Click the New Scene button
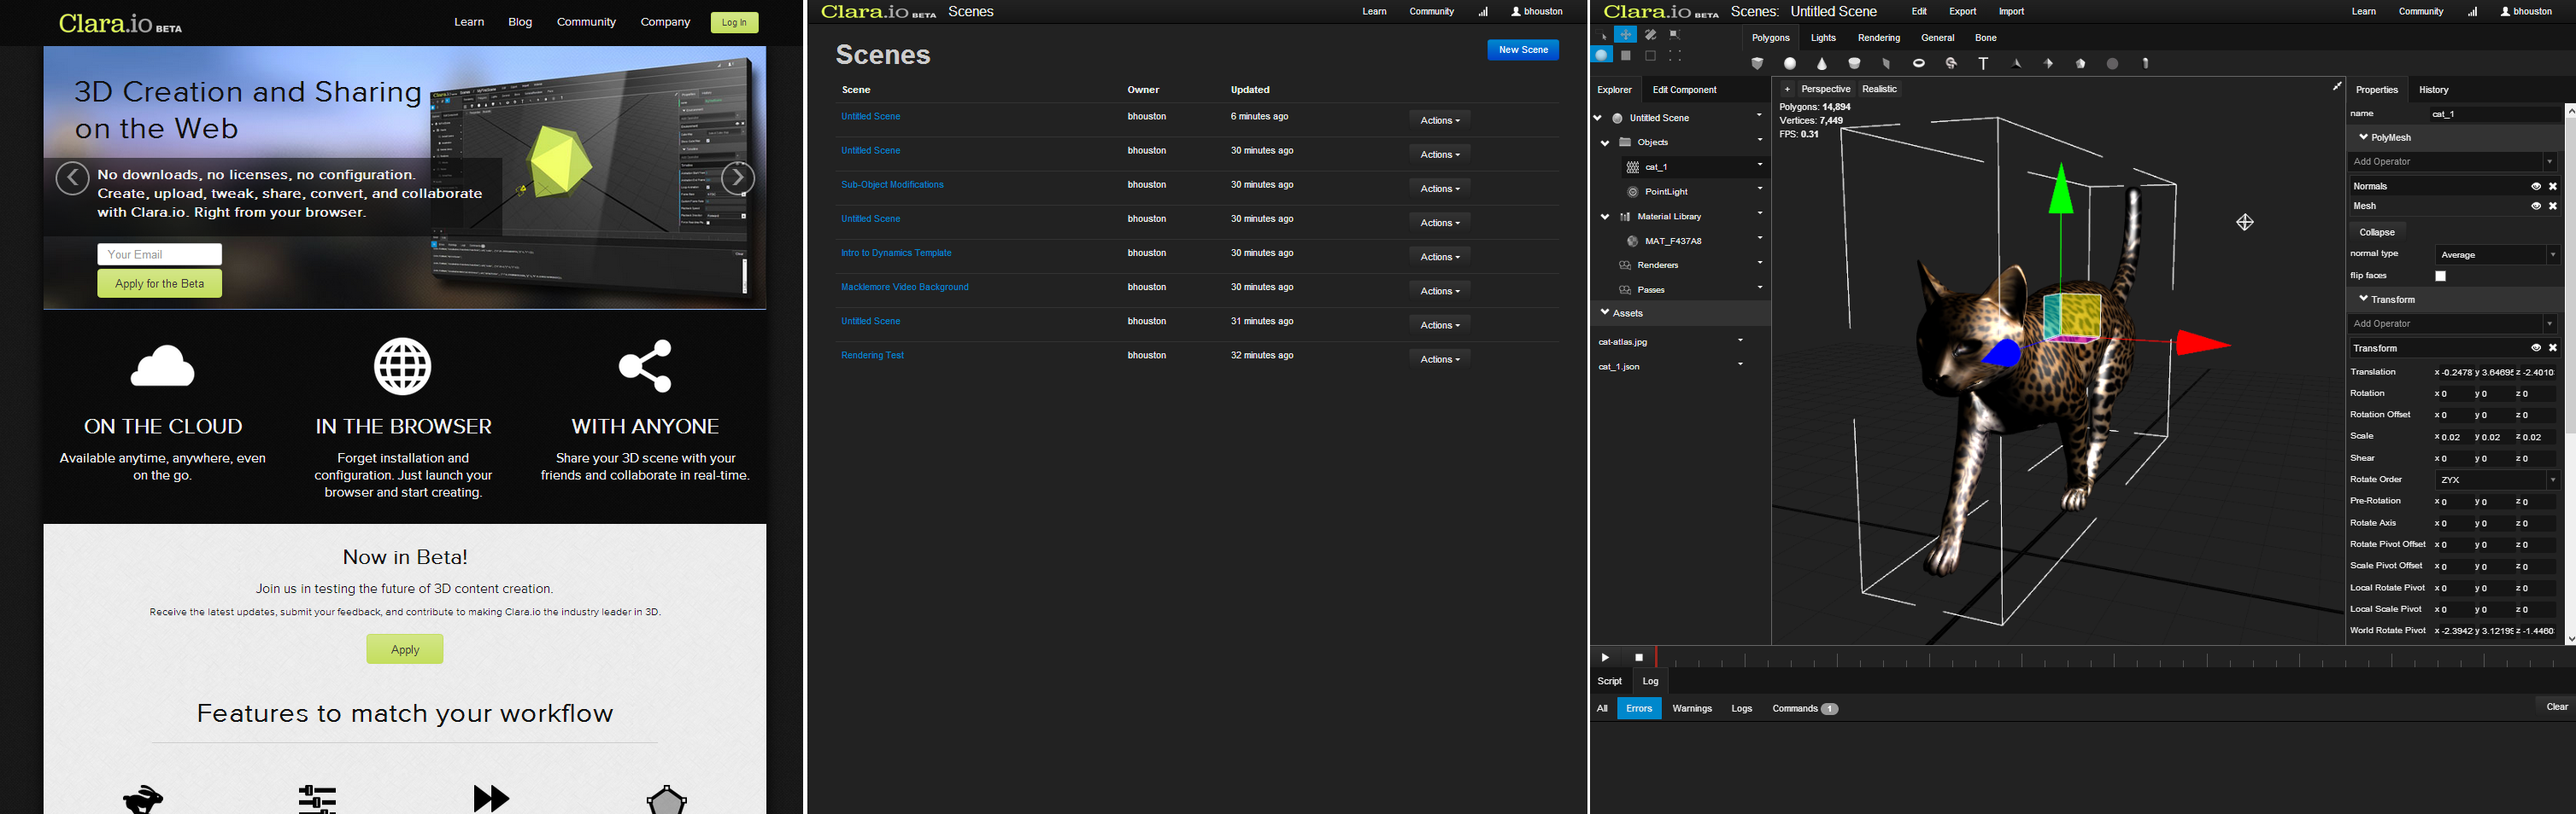2576x814 pixels. (1523, 50)
